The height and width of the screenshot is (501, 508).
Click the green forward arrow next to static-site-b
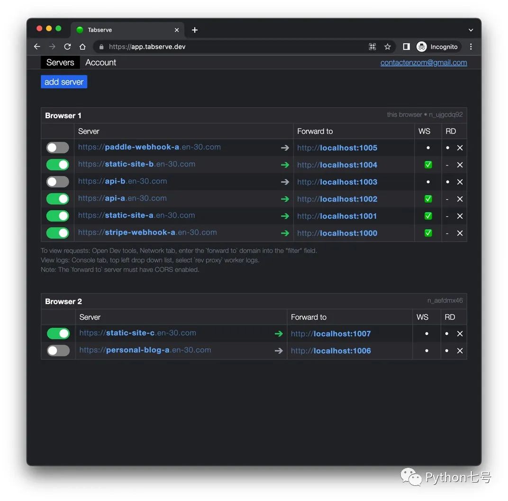(x=285, y=165)
